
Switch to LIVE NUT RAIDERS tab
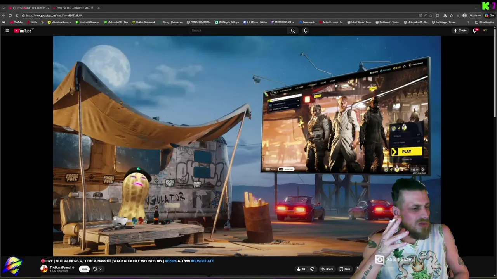[x=29, y=8]
